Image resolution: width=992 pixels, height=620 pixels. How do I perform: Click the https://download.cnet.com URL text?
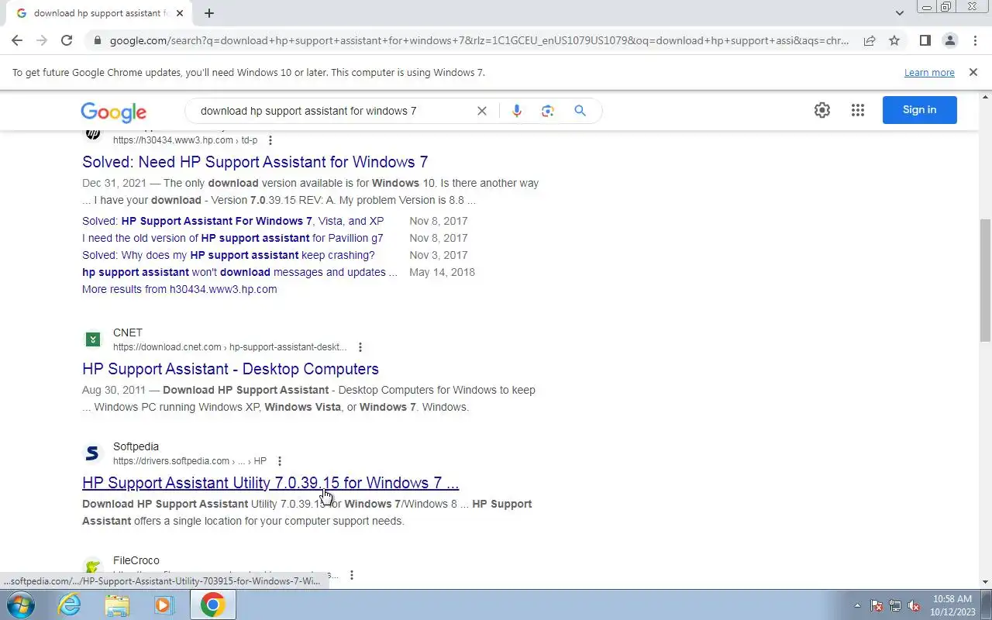coord(229,347)
